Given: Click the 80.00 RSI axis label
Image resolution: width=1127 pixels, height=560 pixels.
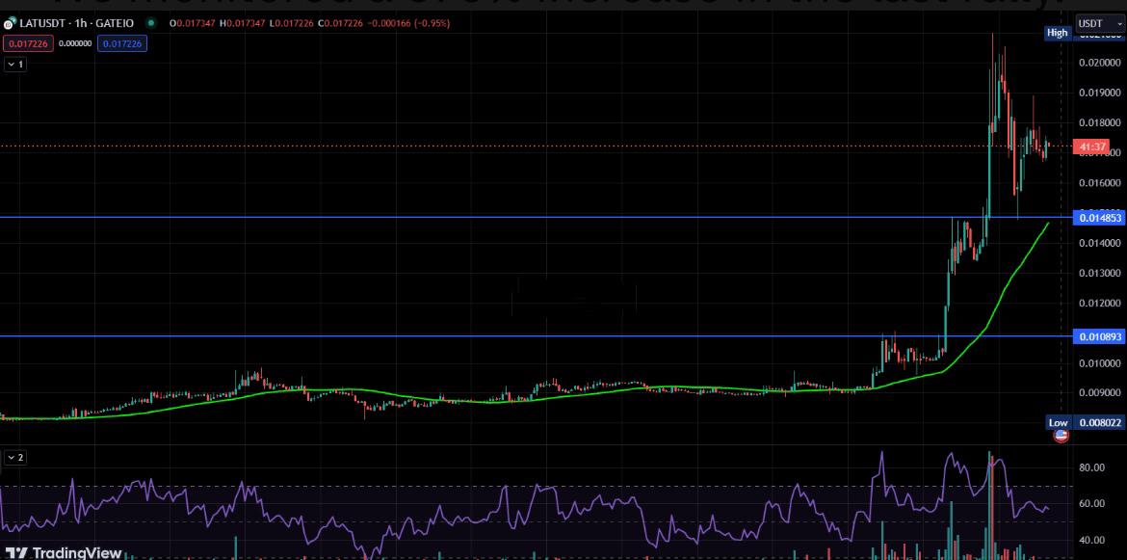Looking at the screenshot, I should click(1091, 468).
